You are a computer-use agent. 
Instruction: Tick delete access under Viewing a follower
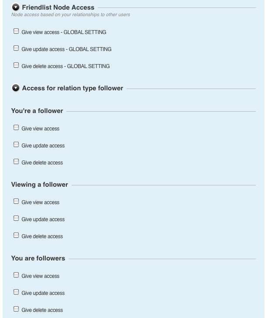[16, 236]
